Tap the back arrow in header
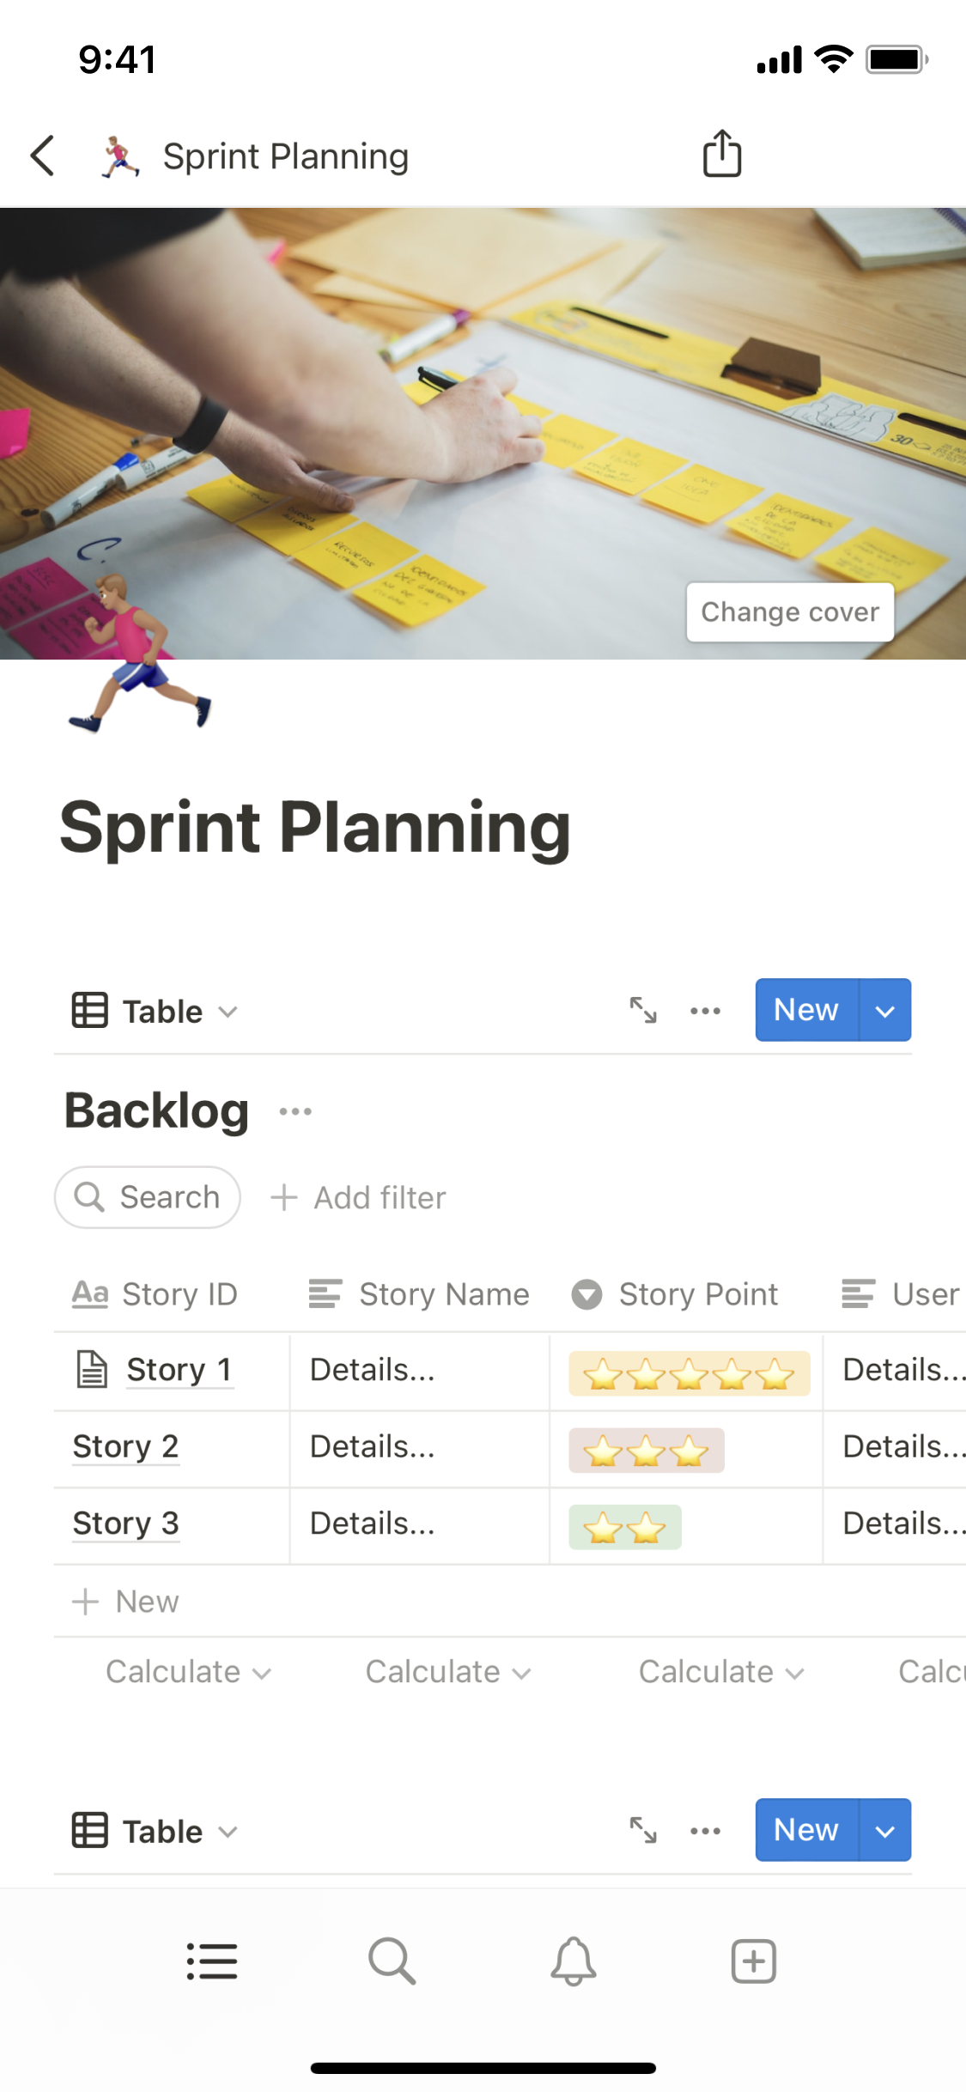Image resolution: width=966 pixels, height=2092 pixels. coord(43,155)
